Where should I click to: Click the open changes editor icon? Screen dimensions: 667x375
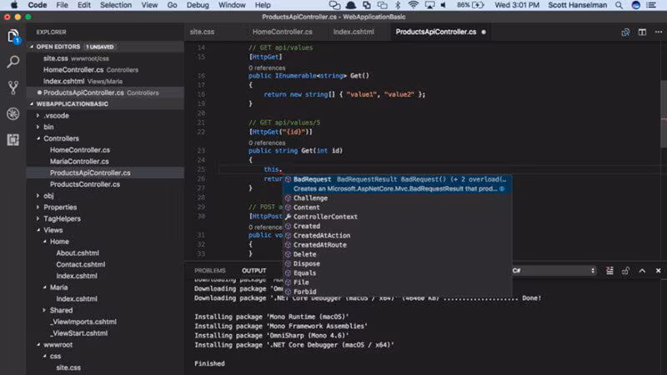coord(625,32)
